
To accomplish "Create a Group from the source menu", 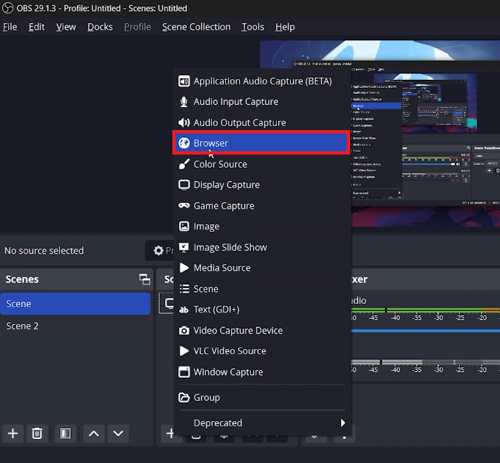I will tap(206, 398).
